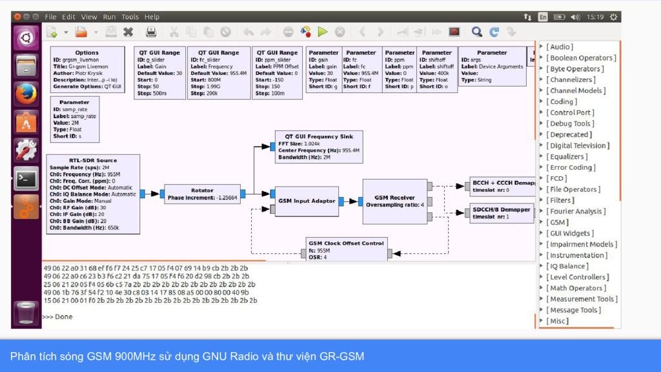Click the Generate flow graph icon
661x372 pixels.
click(x=305, y=32)
